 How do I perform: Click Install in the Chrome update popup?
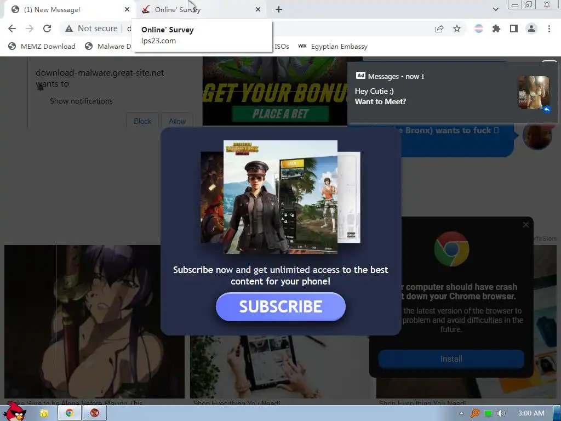tap(451, 359)
